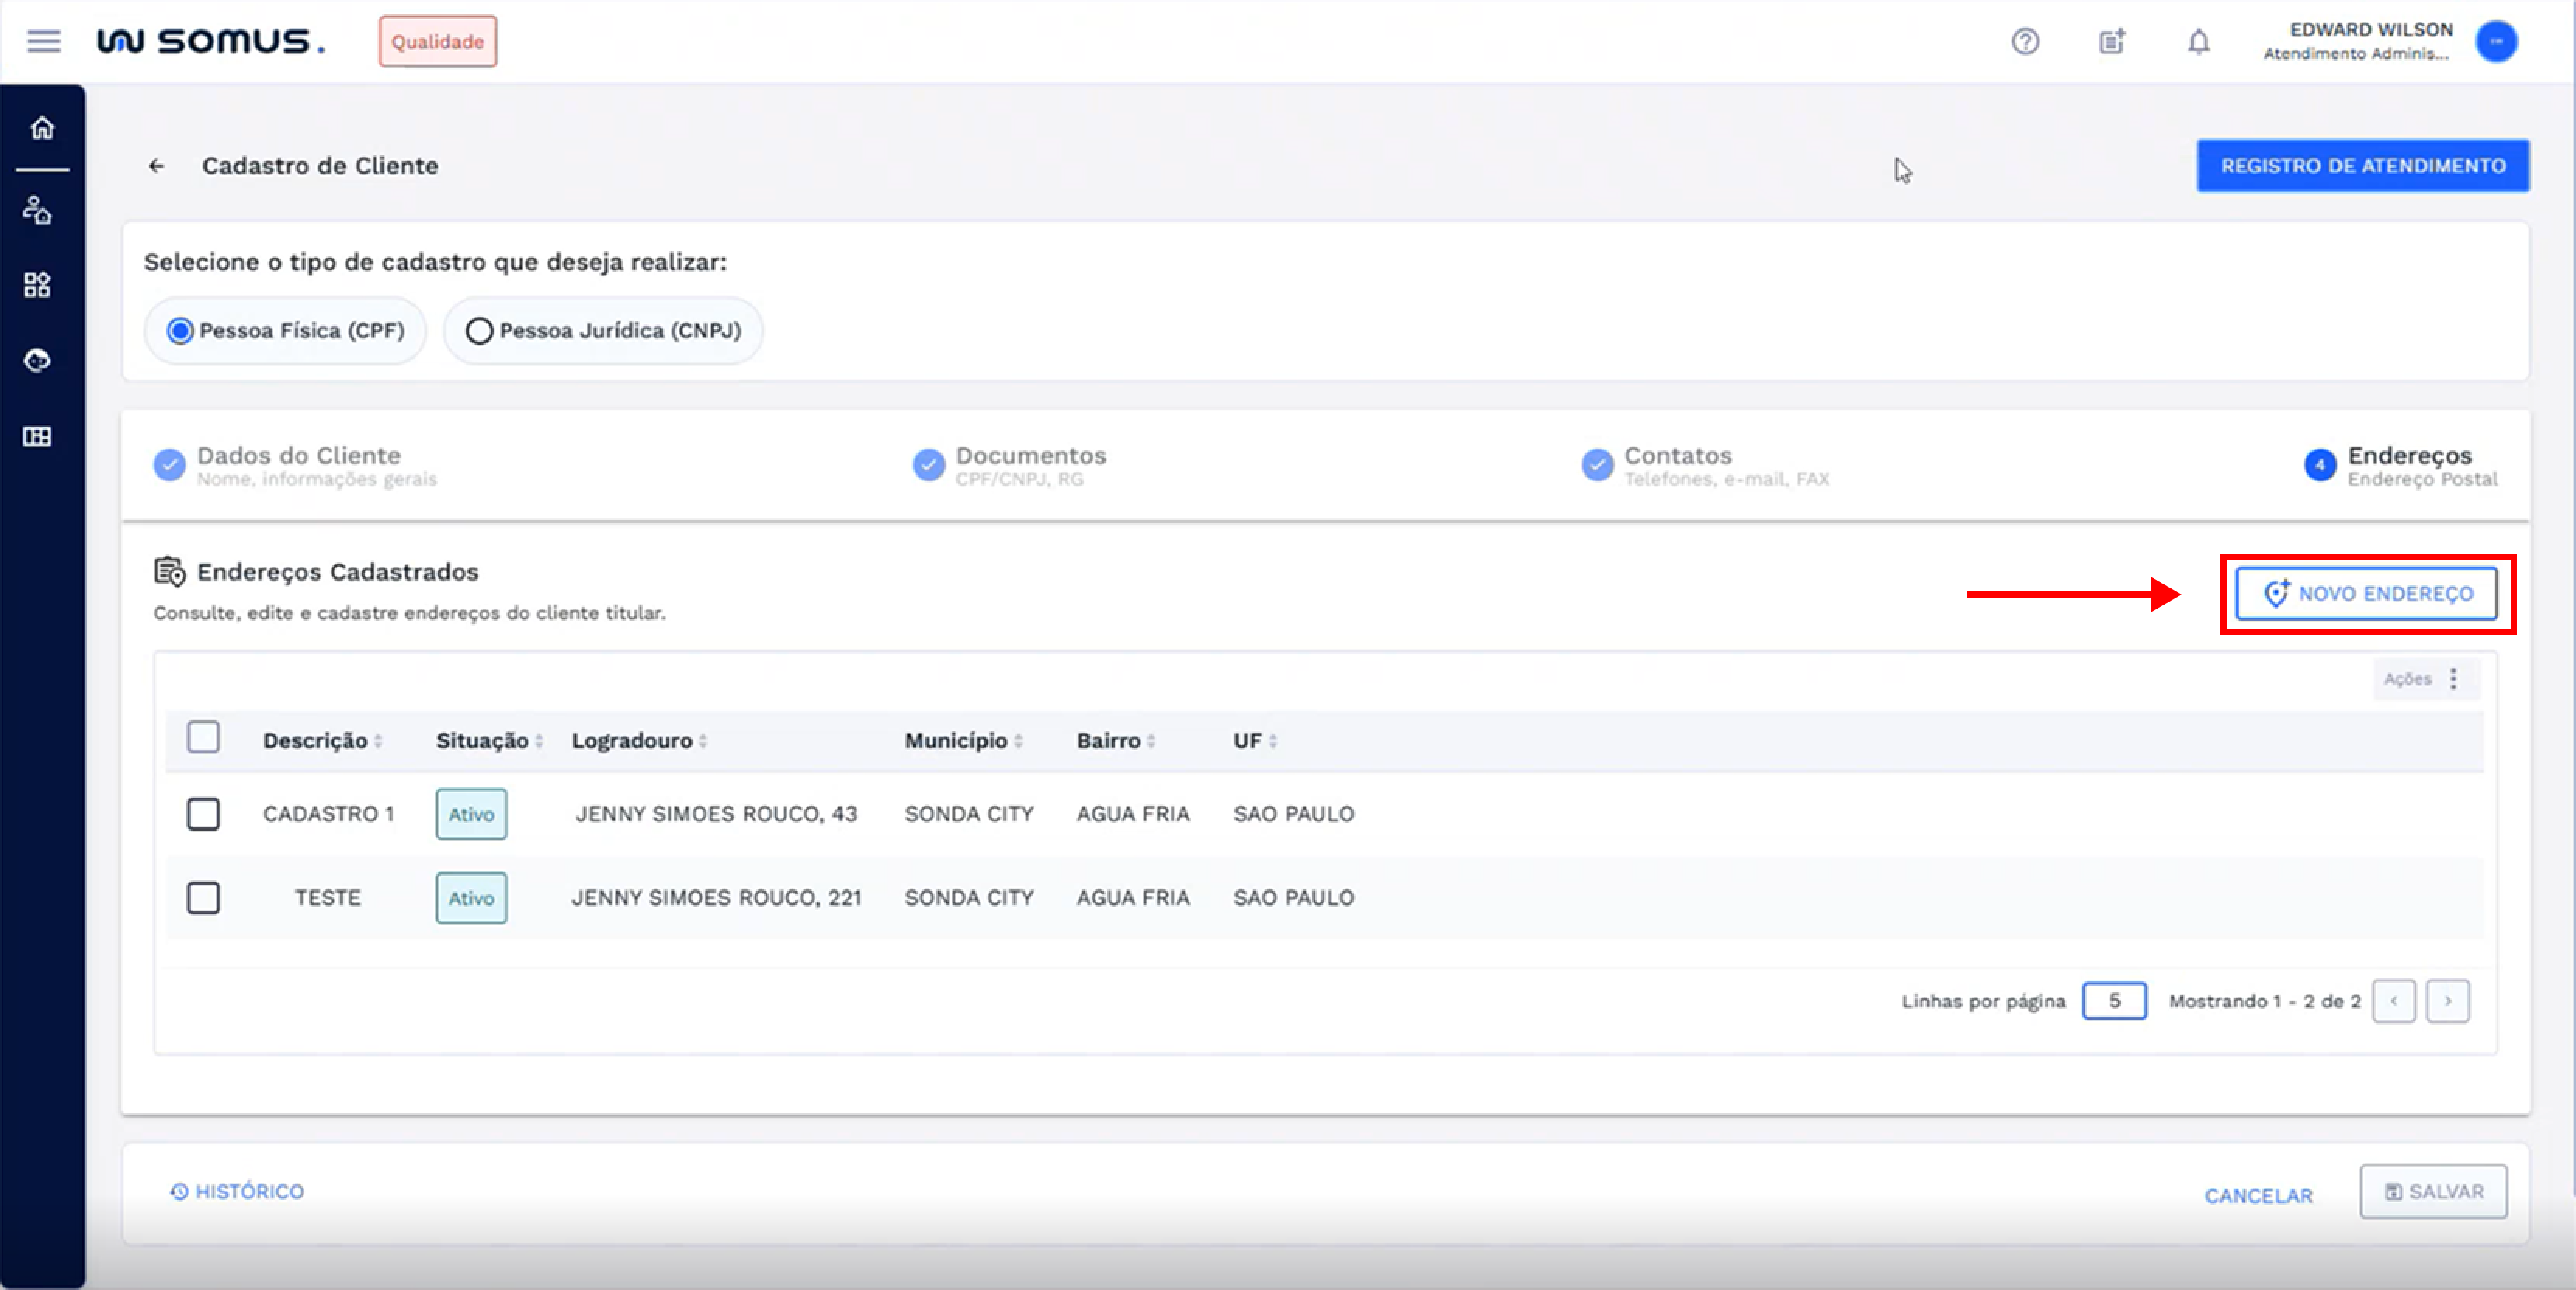
Task: Click the NOVO ENDEREÇO button
Action: click(2366, 594)
